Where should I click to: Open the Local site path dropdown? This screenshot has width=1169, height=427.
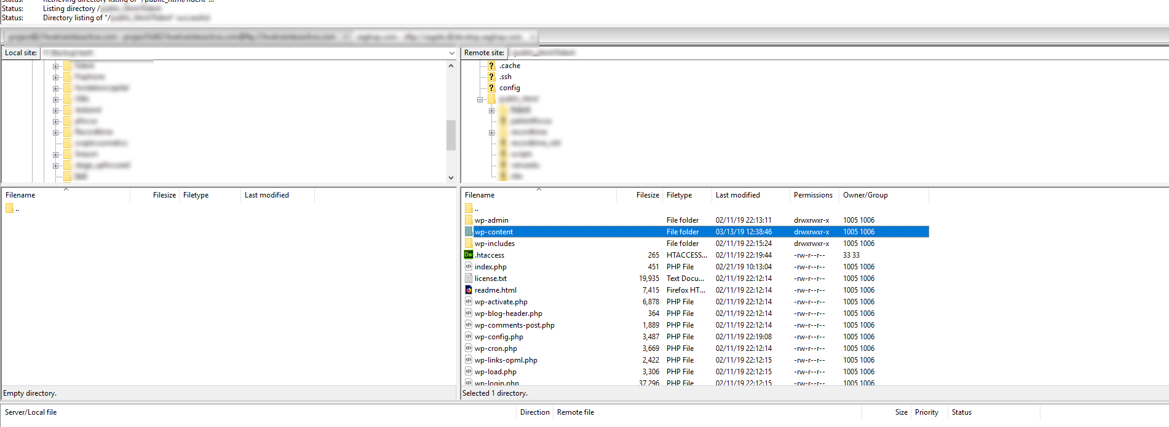pyautogui.click(x=451, y=53)
